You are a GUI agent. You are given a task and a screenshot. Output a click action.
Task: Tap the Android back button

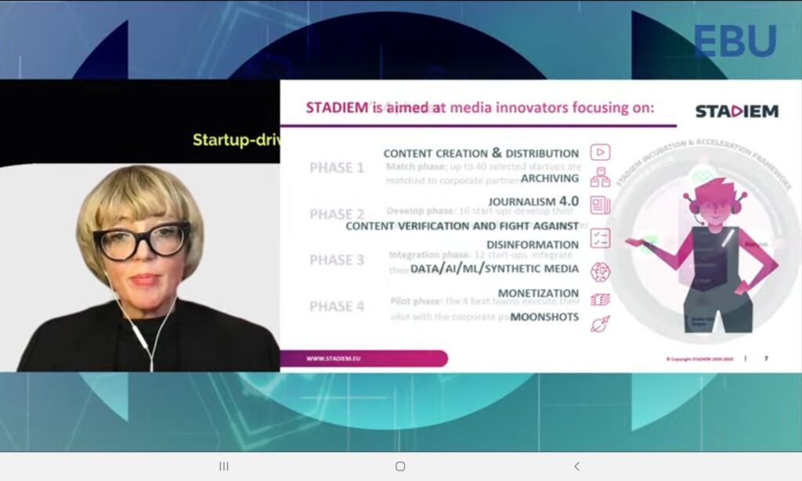[577, 466]
